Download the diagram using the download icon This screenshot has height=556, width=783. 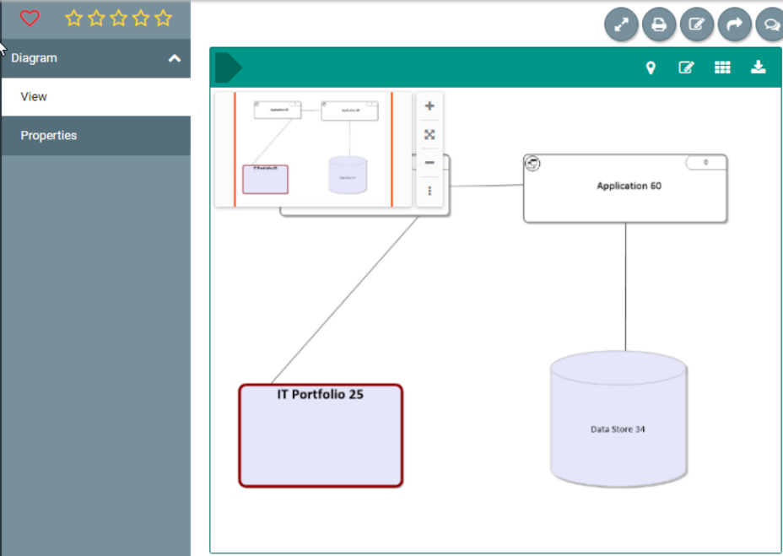[x=759, y=67]
